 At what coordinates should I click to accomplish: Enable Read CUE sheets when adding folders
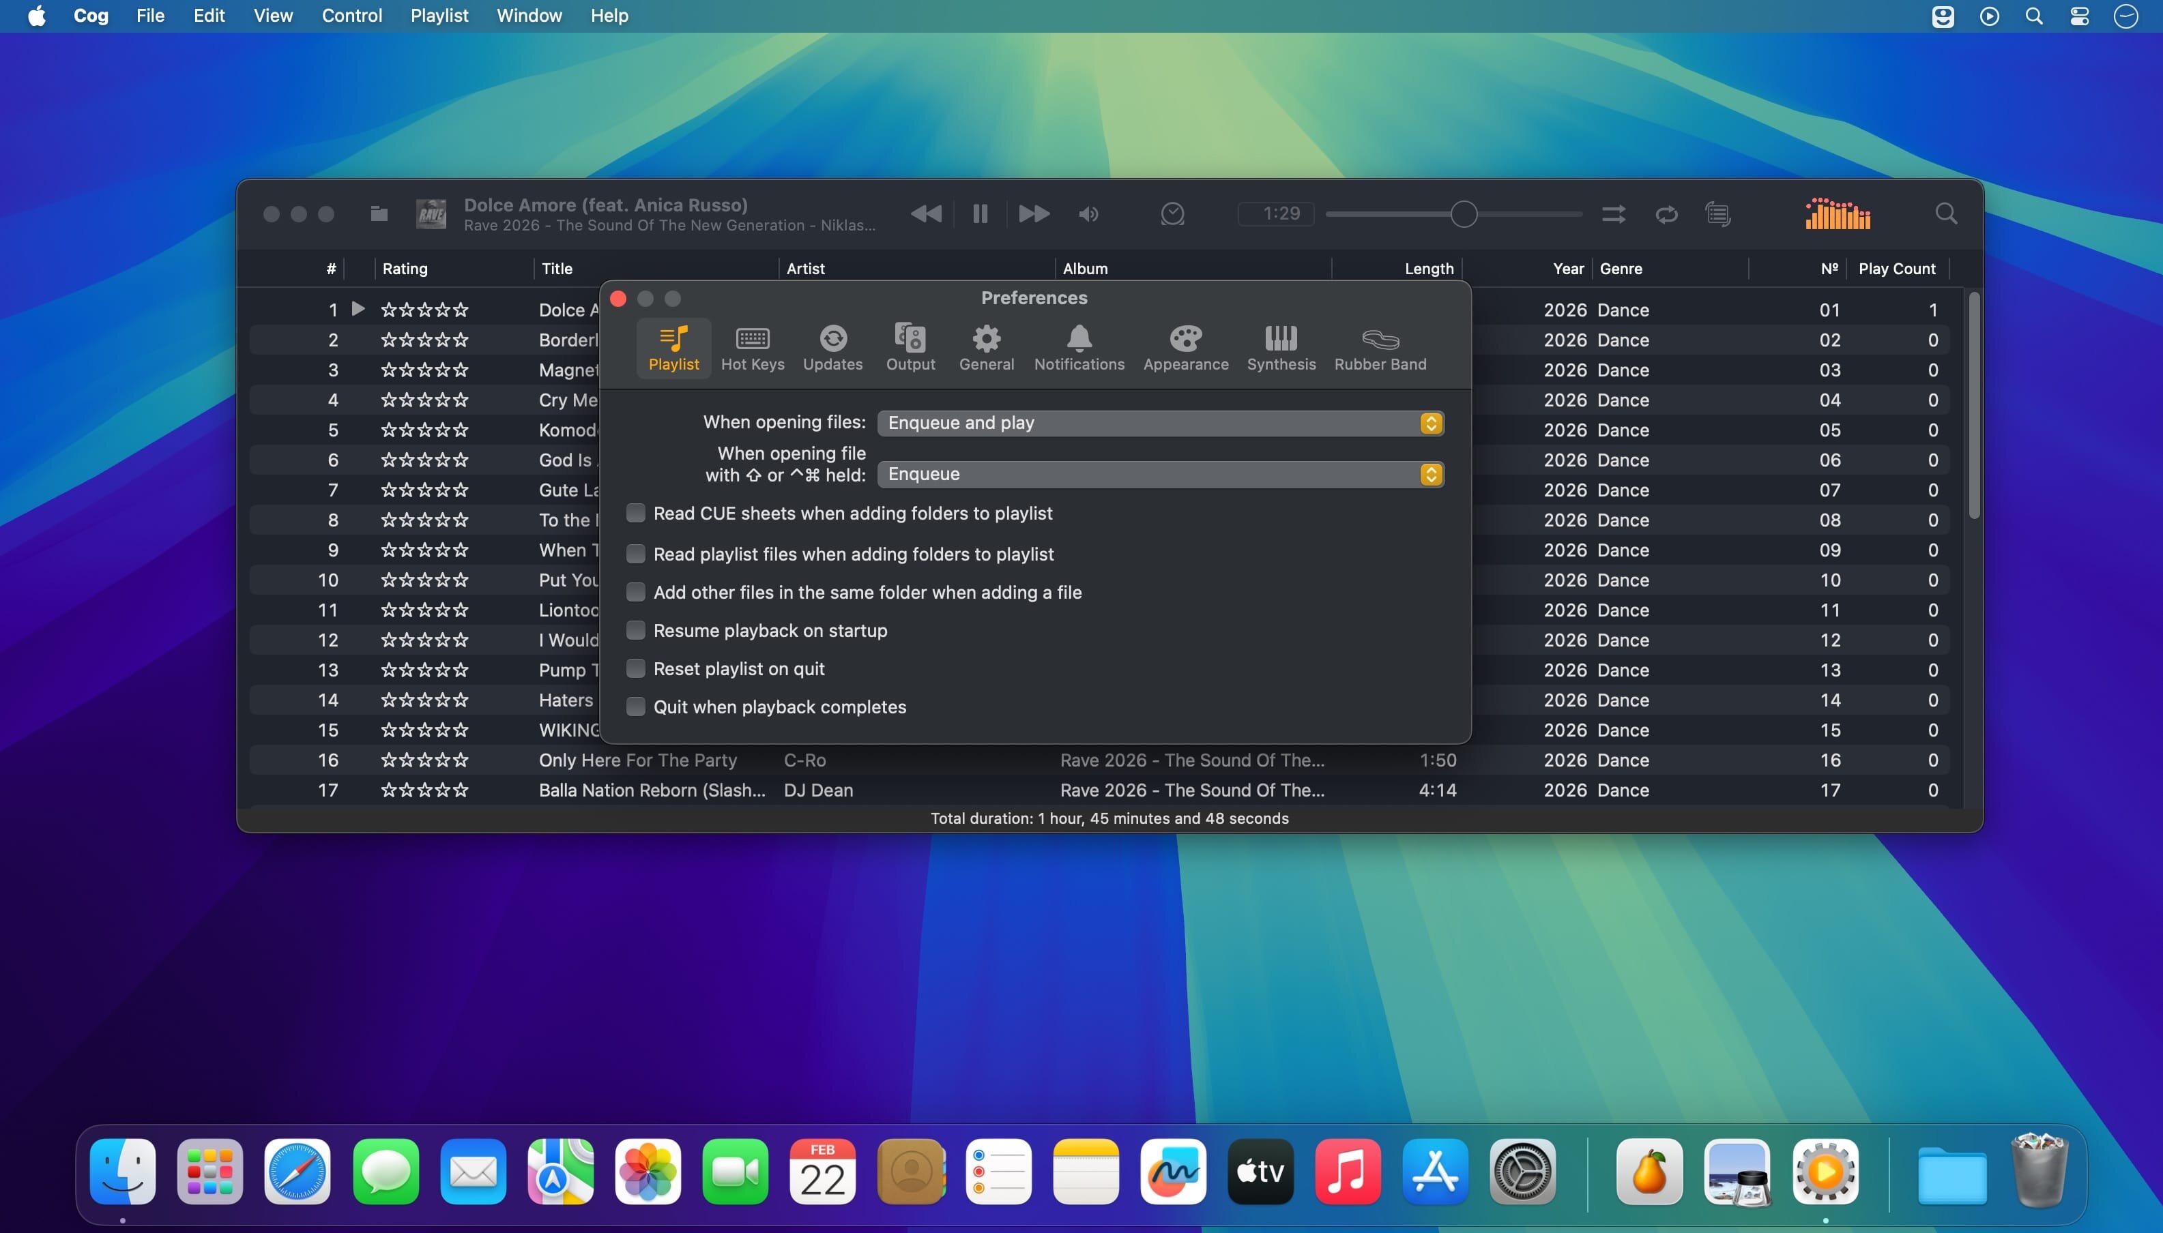click(635, 514)
